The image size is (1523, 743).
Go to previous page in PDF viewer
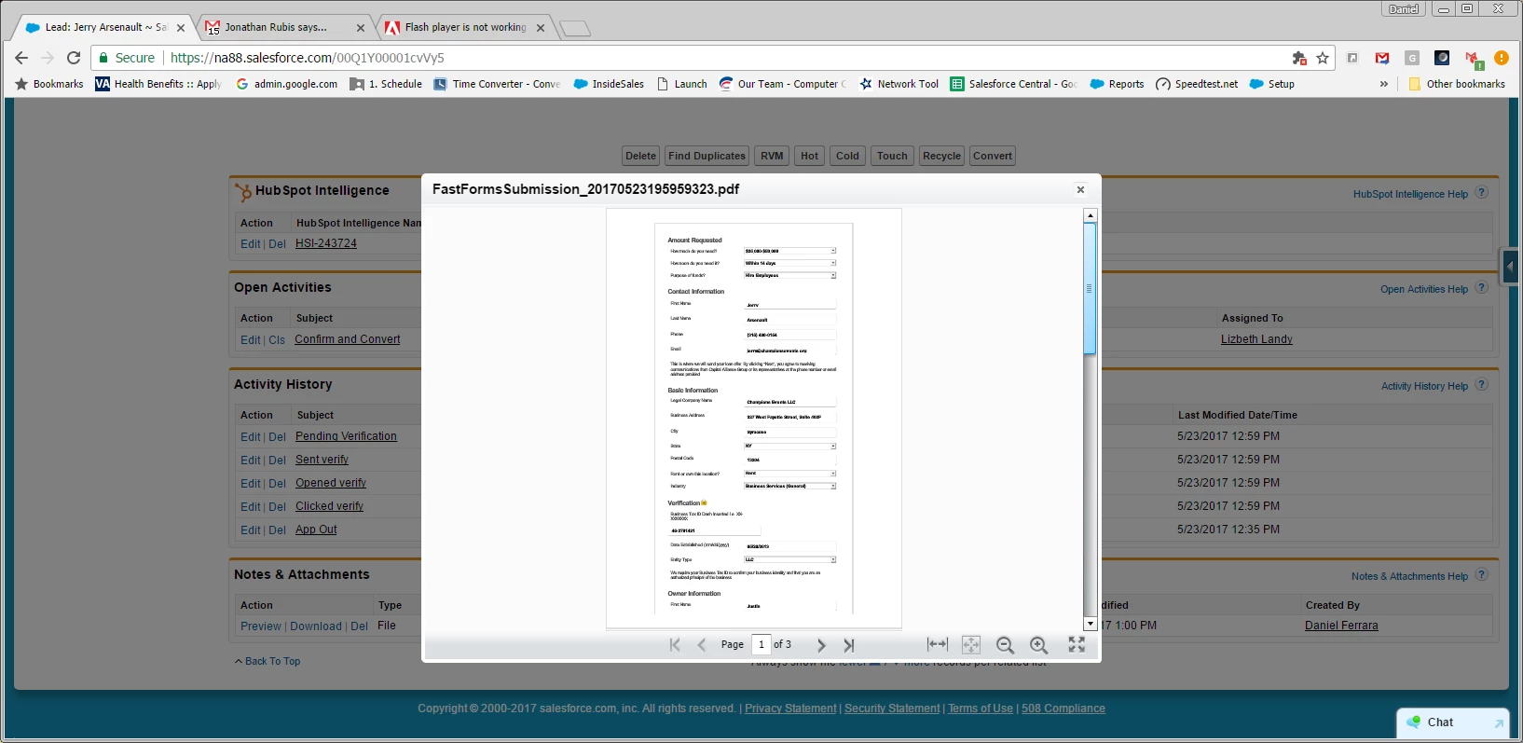702,644
